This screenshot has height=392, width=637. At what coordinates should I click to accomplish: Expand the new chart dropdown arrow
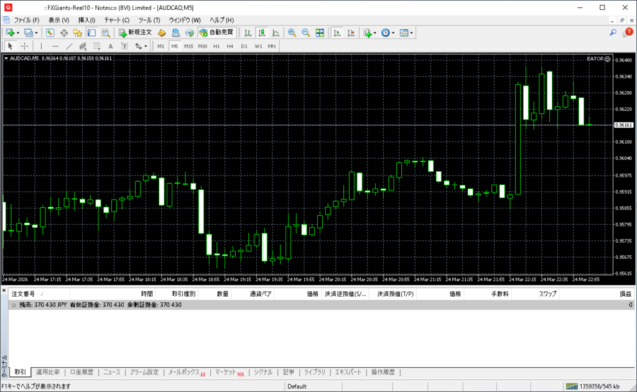click(x=18, y=32)
